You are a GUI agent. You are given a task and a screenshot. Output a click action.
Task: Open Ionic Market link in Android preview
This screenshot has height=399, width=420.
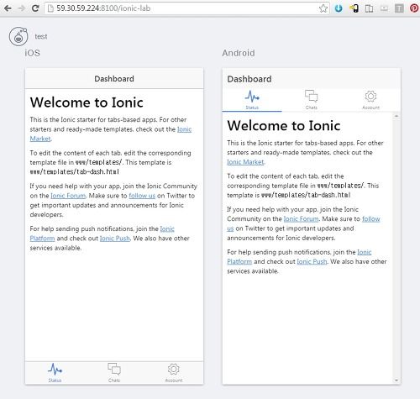point(245,162)
